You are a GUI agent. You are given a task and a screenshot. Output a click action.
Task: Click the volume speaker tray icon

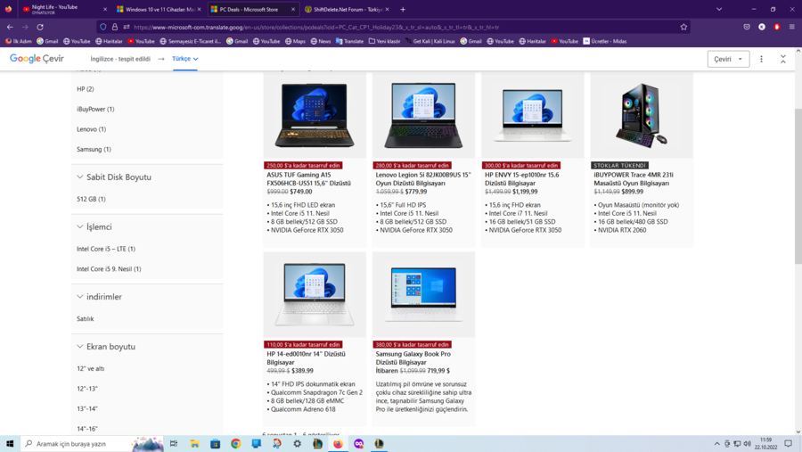(748, 444)
